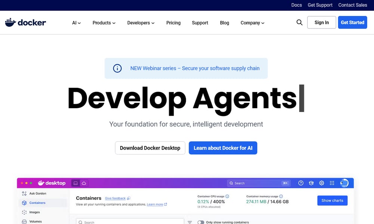Click the Download Docker Desktop button
Image resolution: width=374 pixels, height=224 pixels.
150,148
